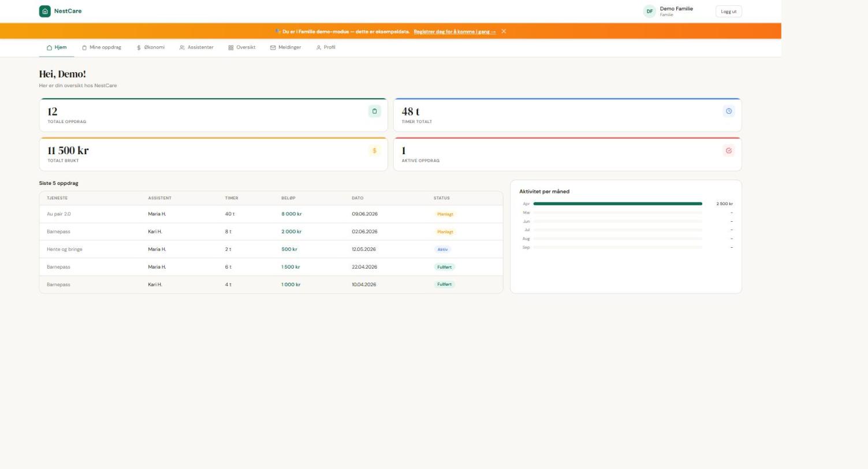Click the Beløp column header
This screenshot has width=868, height=469.
coord(288,198)
